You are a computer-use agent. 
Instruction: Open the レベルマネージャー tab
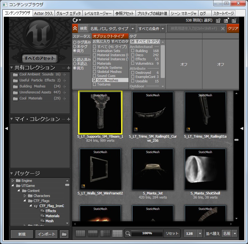point(98,14)
